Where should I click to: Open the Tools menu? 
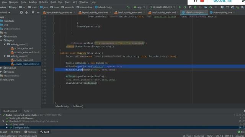pos(67,2)
